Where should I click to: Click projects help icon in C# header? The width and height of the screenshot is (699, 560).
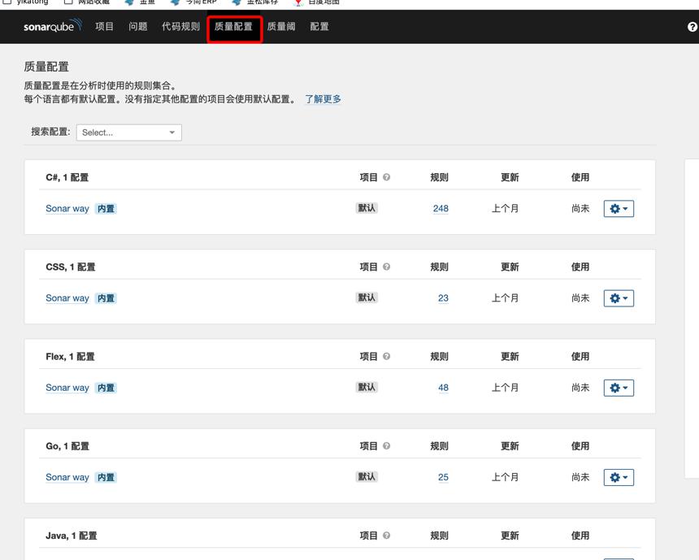(x=387, y=177)
